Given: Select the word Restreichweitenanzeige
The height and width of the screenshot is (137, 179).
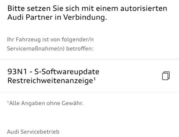Looking at the screenshot, I should click(50, 81).
